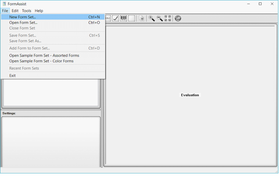Click the copy region icon
279x179 pixels.
(x=141, y=18)
